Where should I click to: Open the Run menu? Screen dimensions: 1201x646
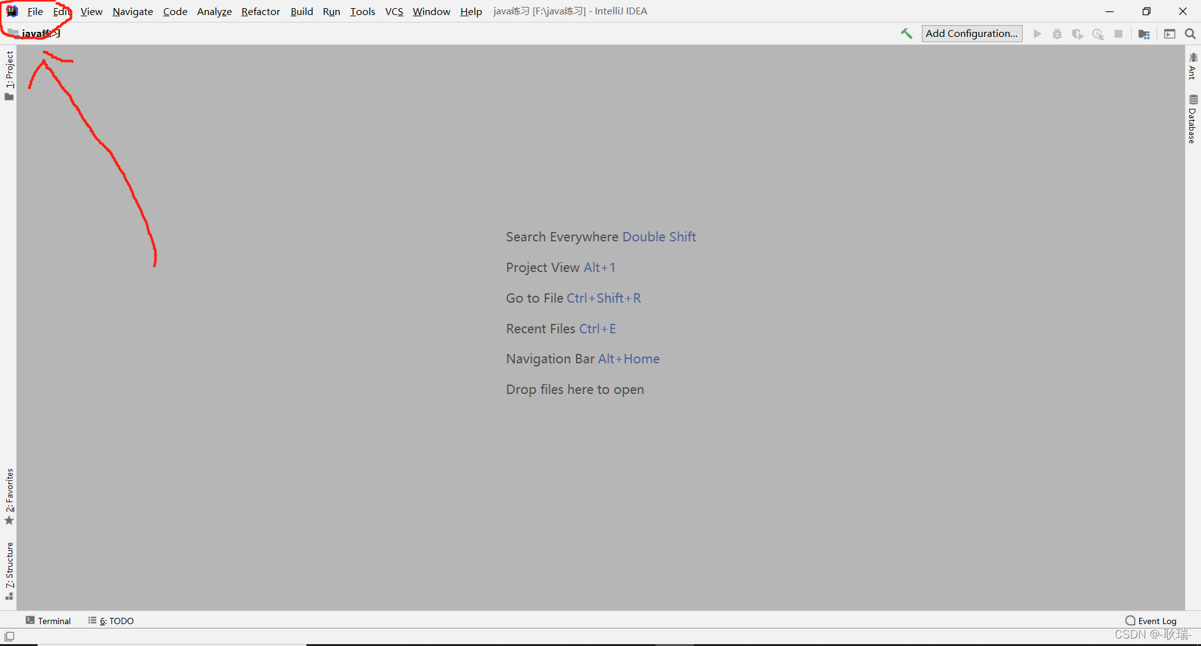[332, 11]
